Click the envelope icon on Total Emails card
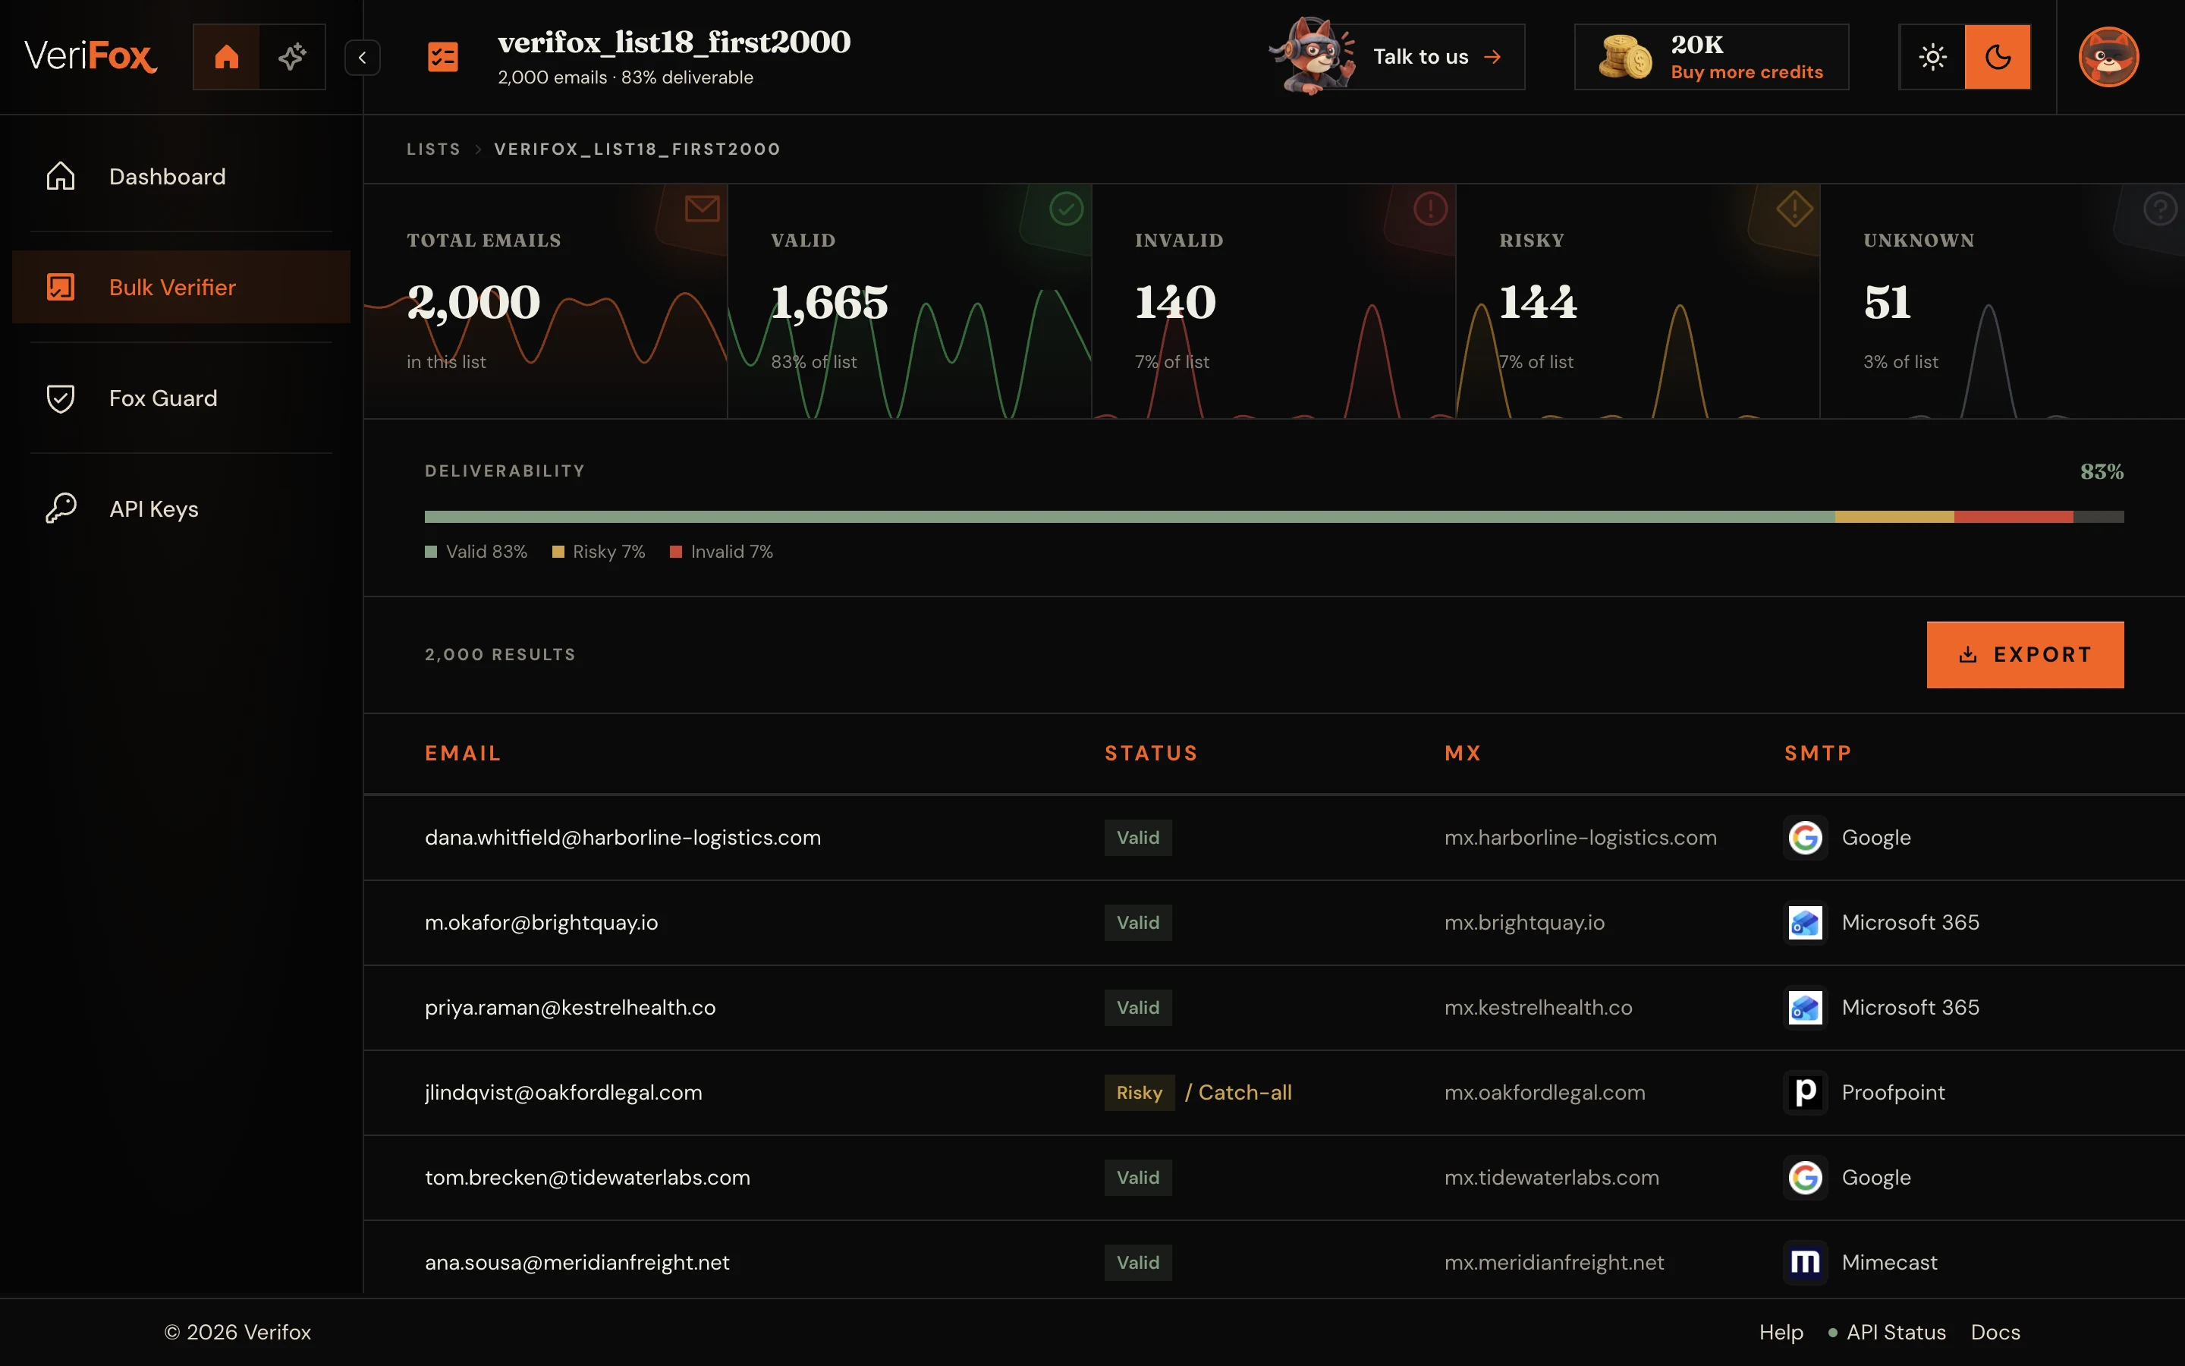2185x1366 pixels. (x=702, y=209)
